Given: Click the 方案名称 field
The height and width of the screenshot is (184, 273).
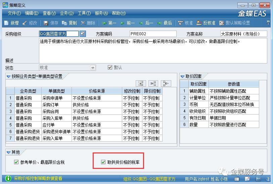Looking at the screenshot, I should pos(243,34).
